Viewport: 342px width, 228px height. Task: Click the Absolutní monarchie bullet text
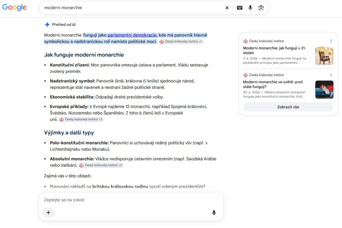133,162
